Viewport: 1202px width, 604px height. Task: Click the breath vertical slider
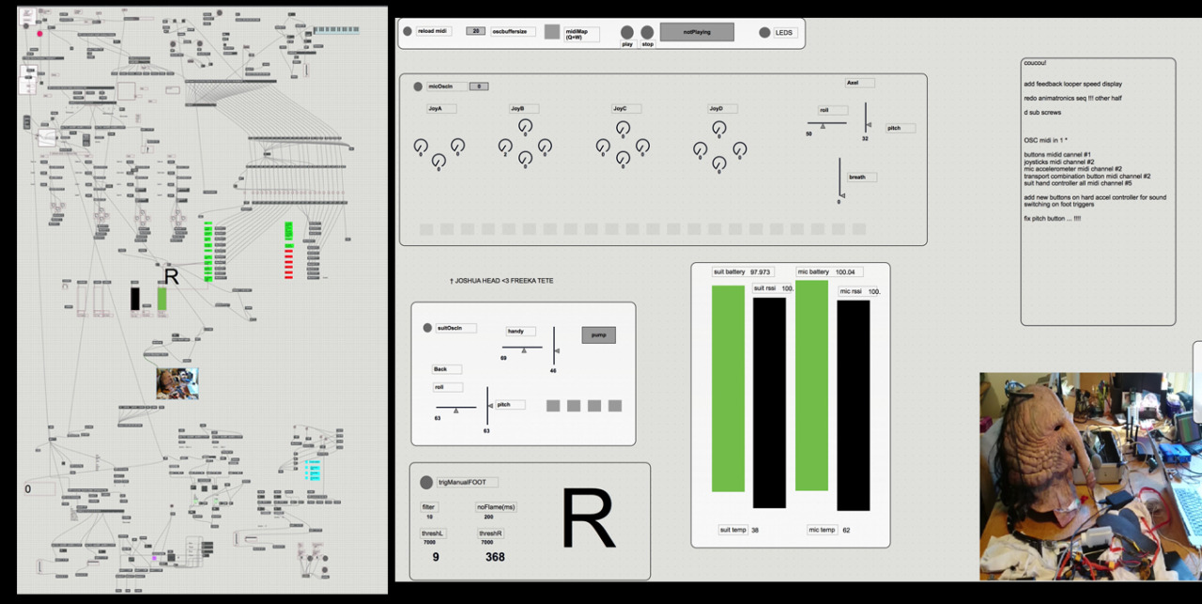click(840, 178)
